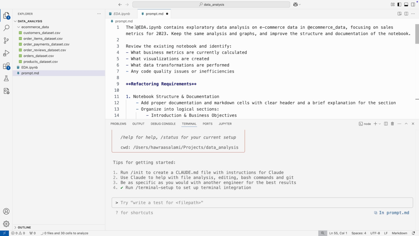Click the Spaces: 4 indentation setting

358,233
